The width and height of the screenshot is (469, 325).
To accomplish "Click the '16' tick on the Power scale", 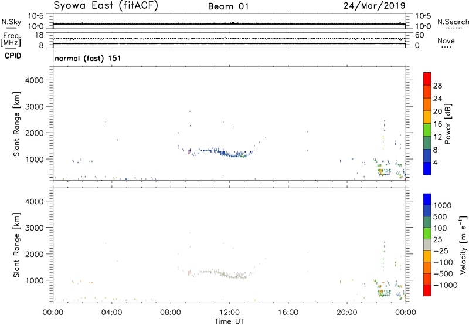I will pyautogui.click(x=437, y=124).
